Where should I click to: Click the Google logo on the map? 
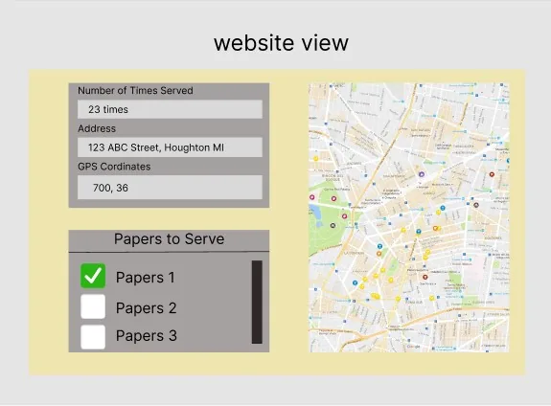(x=413, y=347)
